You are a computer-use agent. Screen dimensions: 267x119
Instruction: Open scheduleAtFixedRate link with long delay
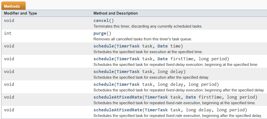118,110
